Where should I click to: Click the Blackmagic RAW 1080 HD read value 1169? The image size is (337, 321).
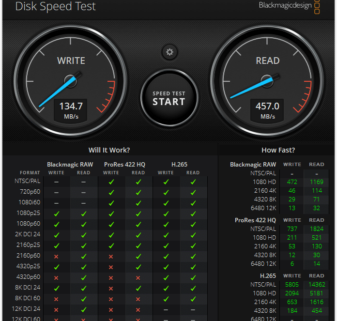click(x=316, y=182)
